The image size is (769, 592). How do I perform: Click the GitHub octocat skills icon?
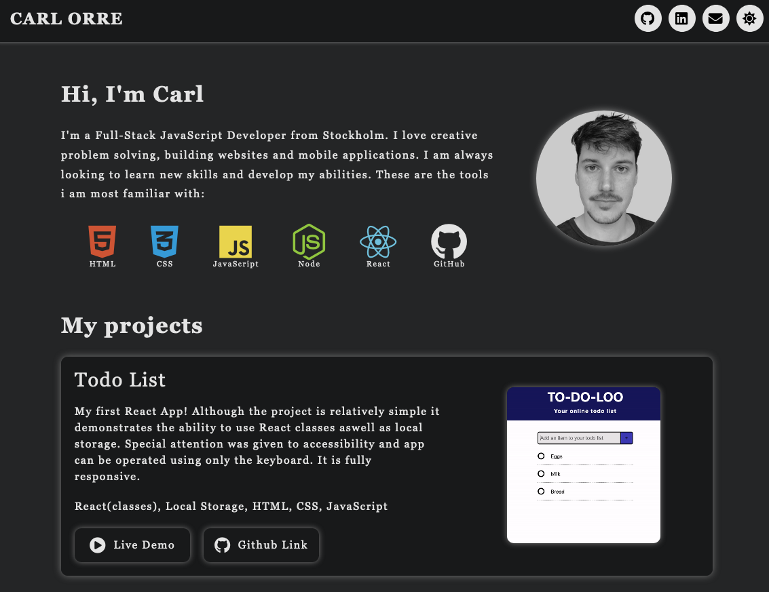[x=449, y=241]
